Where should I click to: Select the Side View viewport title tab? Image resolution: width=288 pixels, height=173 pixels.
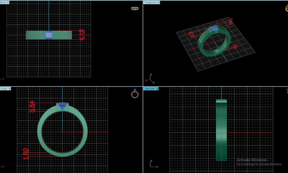[x=150, y=89]
